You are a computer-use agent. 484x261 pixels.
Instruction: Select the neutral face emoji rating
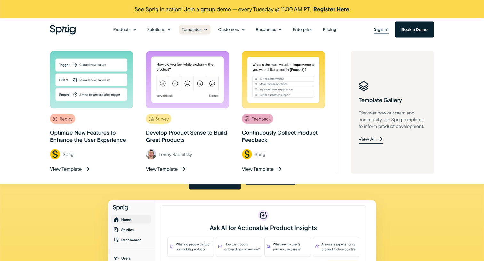click(x=188, y=84)
